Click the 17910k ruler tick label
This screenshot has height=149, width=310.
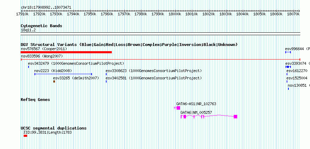(23, 14)
